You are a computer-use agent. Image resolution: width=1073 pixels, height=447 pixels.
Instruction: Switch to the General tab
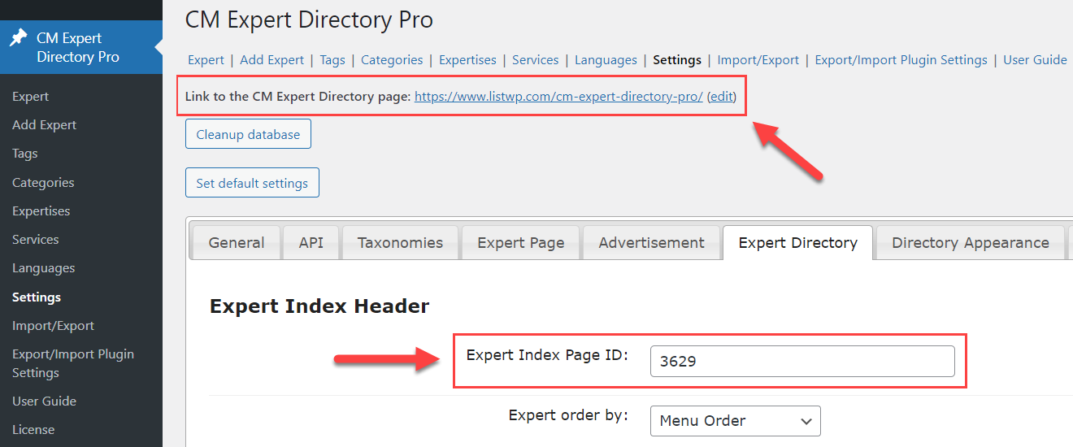point(236,243)
